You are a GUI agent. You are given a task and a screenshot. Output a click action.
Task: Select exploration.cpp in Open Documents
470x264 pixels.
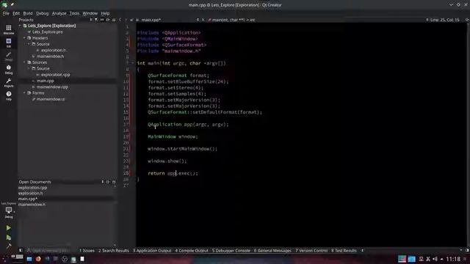(x=32, y=188)
